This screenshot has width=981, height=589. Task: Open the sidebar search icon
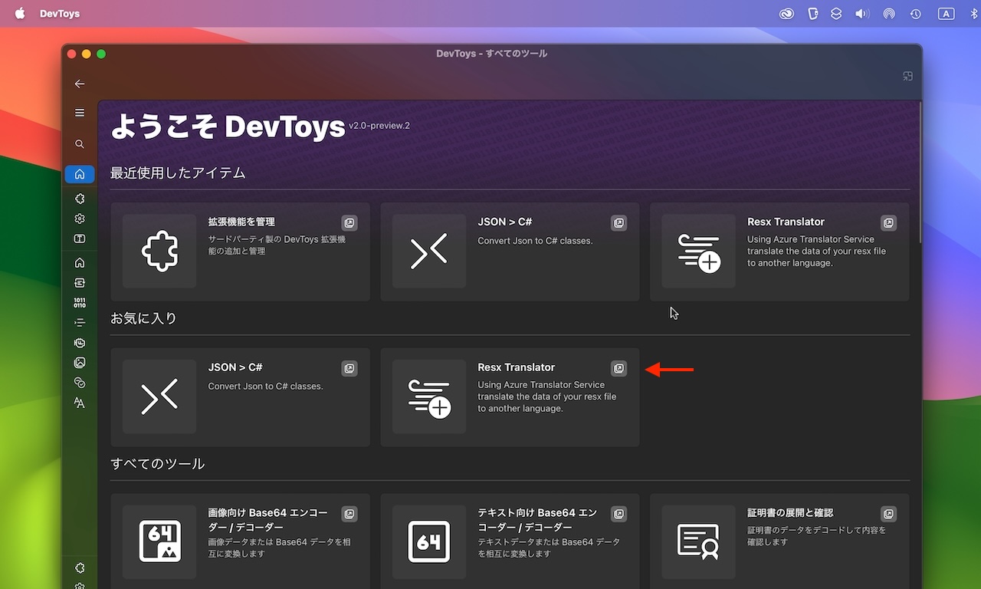pyautogui.click(x=80, y=144)
